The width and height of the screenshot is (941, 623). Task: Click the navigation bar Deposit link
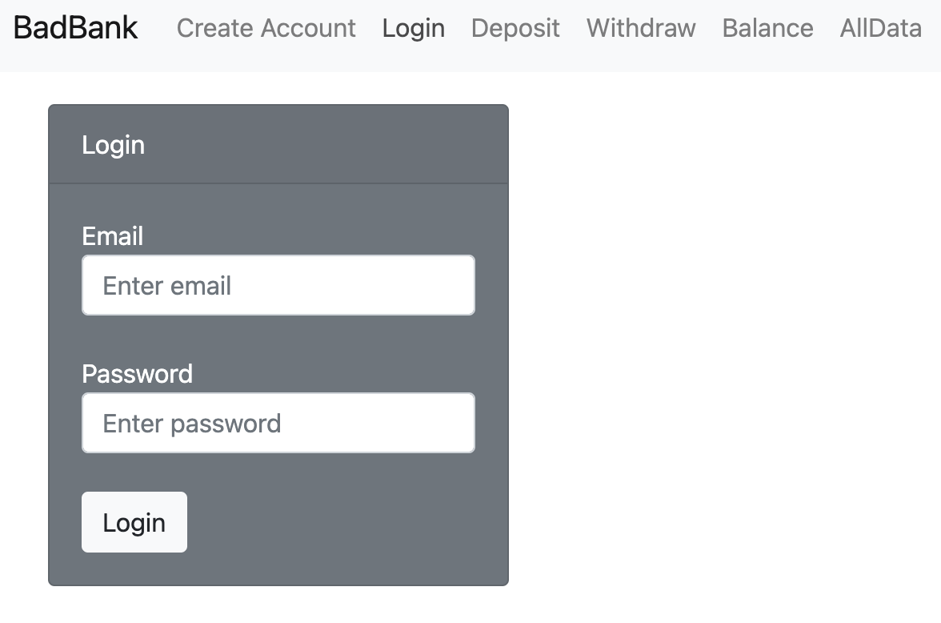pos(515,28)
